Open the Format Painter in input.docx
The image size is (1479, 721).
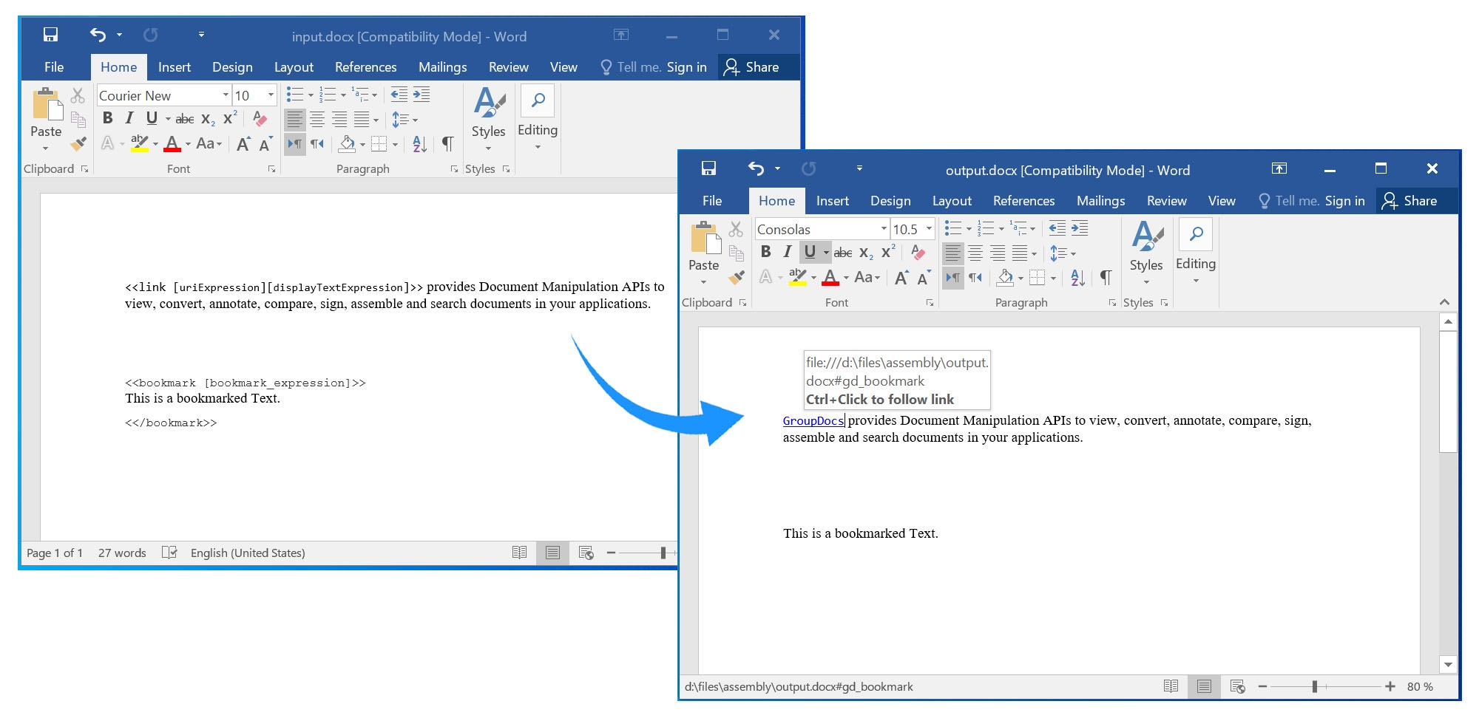tap(77, 144)
